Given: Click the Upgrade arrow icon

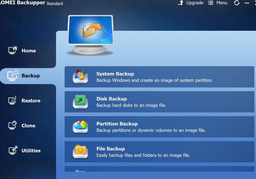Looking at the screenshot, I should click(181, 3).
